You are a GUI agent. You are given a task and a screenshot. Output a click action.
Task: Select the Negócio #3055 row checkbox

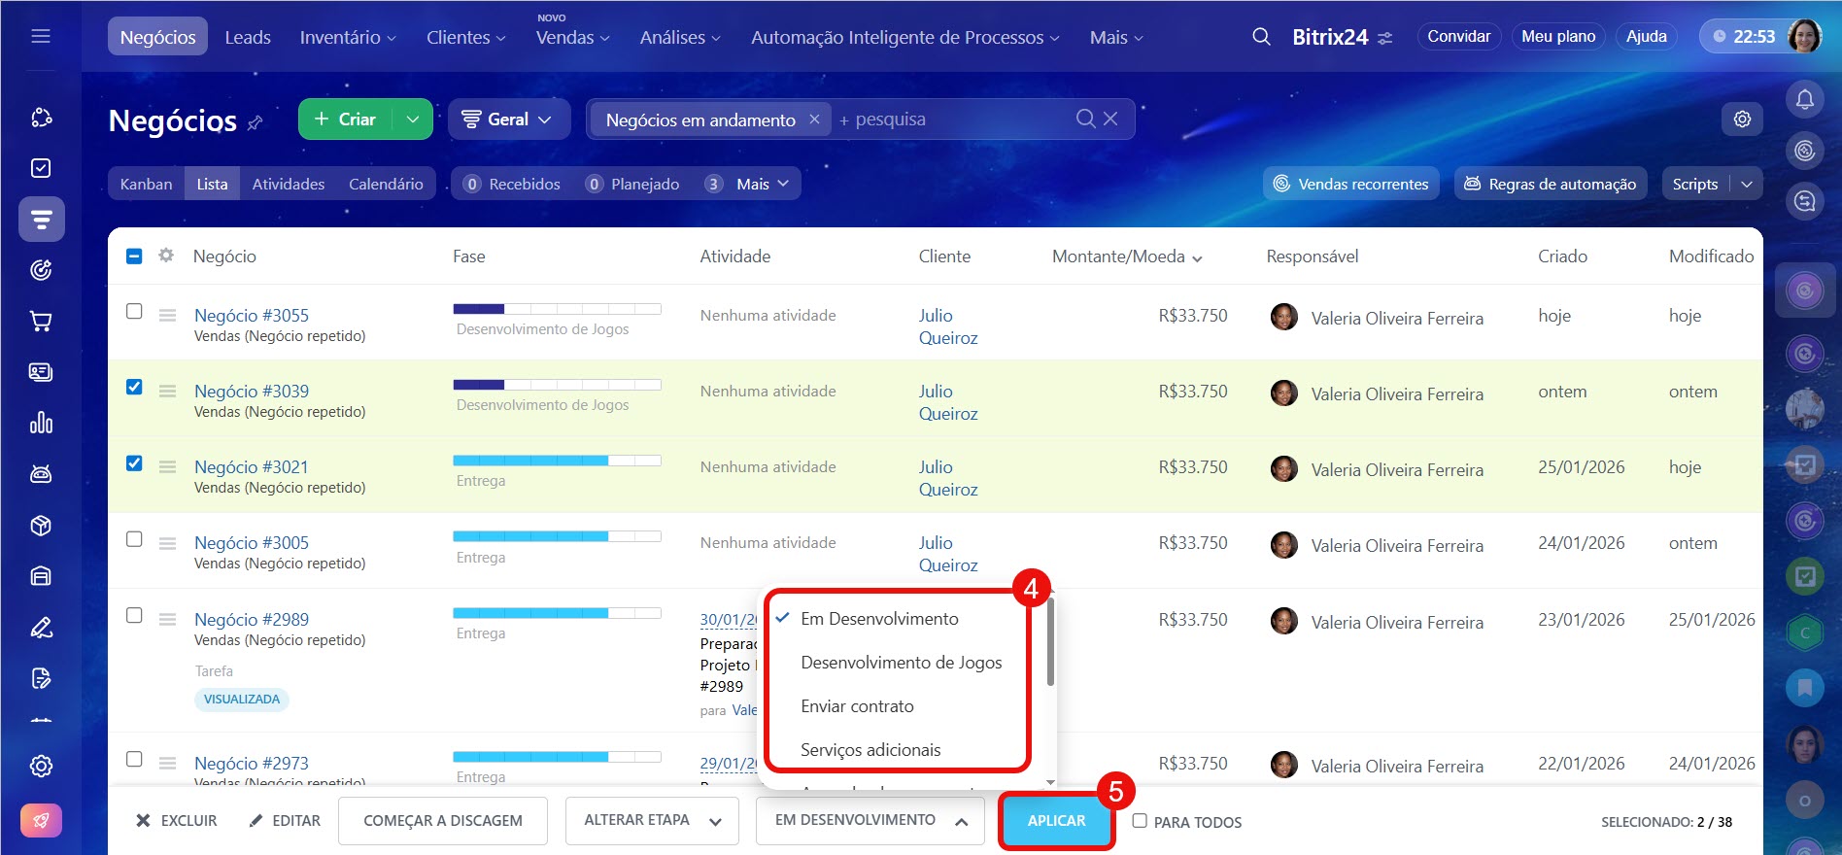[134, 311]
